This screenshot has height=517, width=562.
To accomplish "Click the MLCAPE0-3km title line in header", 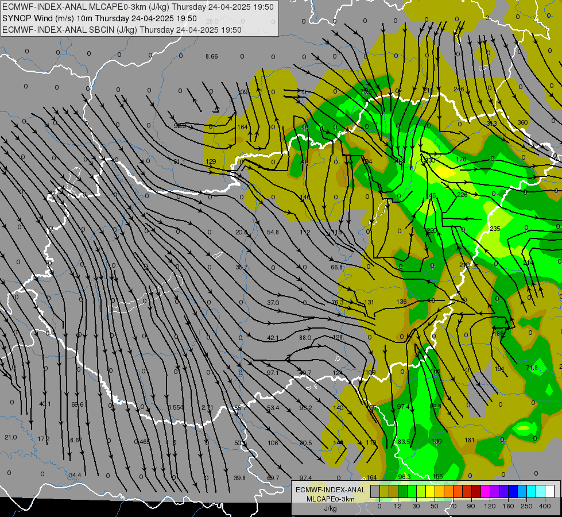I will [138, 7].
